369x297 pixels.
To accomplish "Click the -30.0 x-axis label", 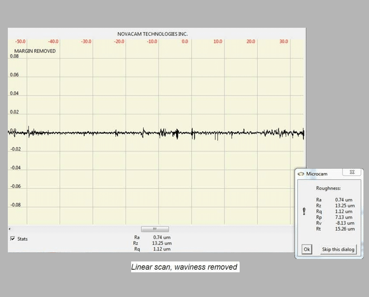I will (x=86, y=41).
